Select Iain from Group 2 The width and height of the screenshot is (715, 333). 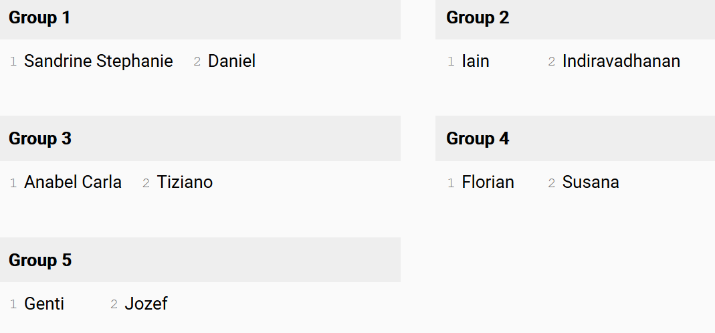click(476, 62)
